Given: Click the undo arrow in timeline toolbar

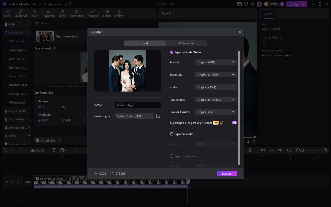Looking at the screenshot, I should pyautogui.click(x=6, y=150).
